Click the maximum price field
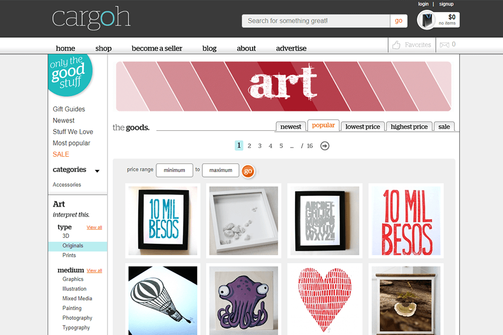 click(221, 170)
